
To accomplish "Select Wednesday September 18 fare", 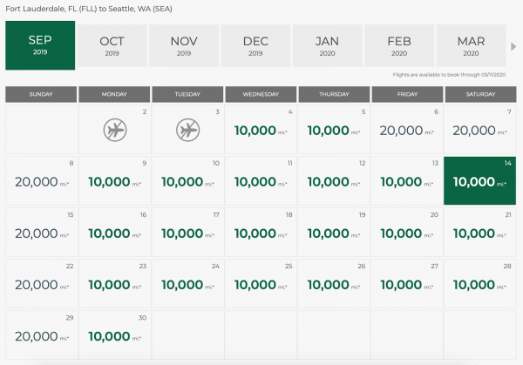I will click(x=261, y=233).
